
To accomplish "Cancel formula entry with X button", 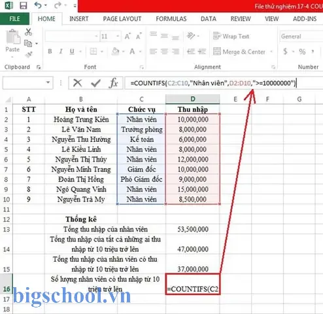I will (x=77, y=83).
